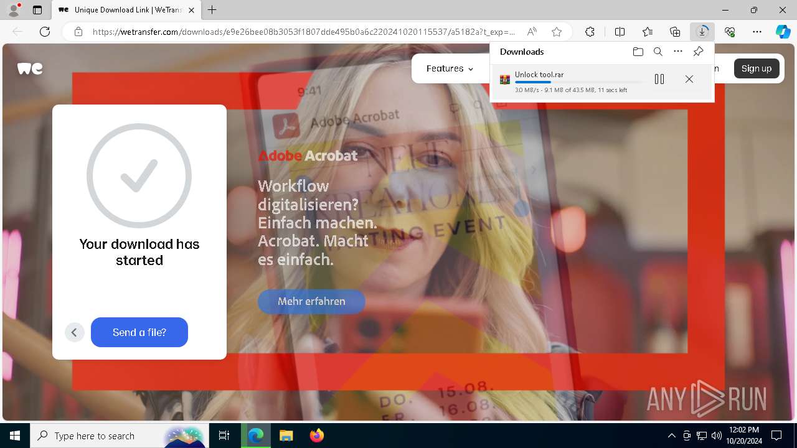Click the WeTransfer logo
The image size is (797, 448).
[x=30, y=68]
